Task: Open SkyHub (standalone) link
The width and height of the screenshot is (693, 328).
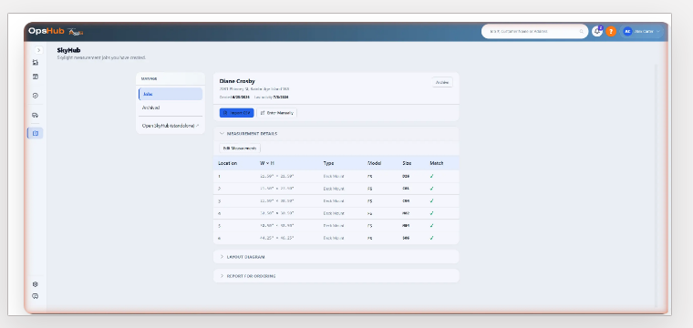Action: click(x=171, y=126)
